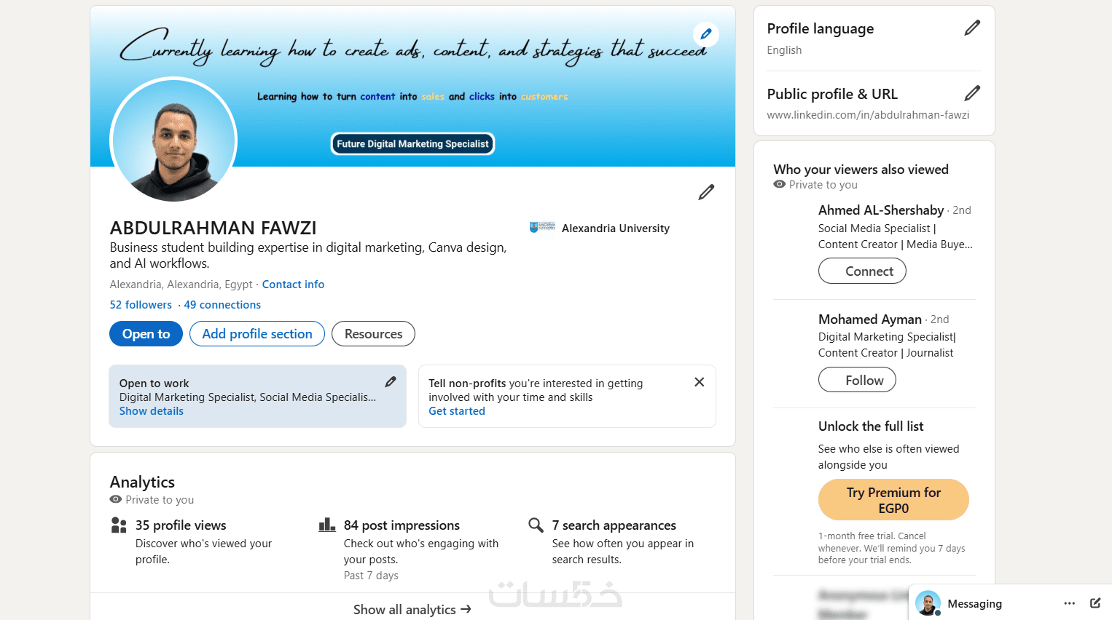Click the edit cover photo pencil icon
The image size is (1112, 620).
tap(705, 34)
